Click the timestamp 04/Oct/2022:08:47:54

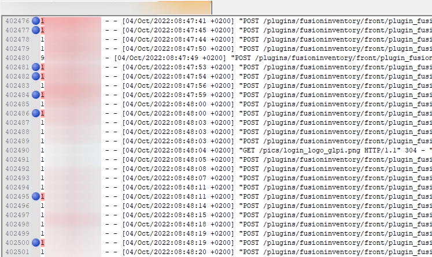pyautogui.click(x=166, y=76)
